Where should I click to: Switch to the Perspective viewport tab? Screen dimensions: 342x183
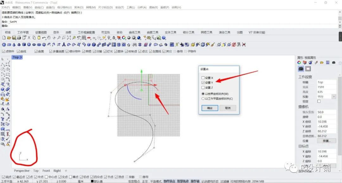(x=22, y=171)
